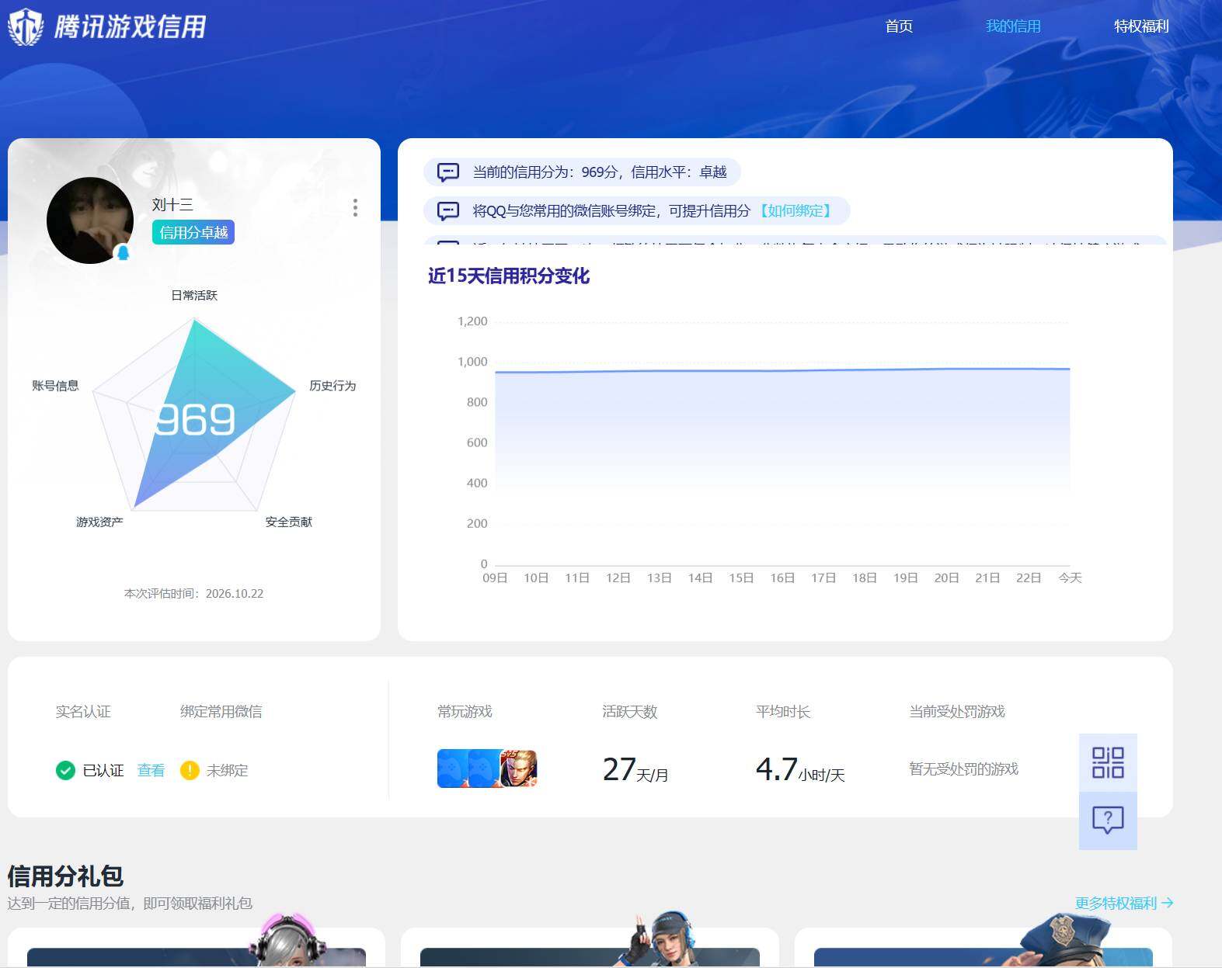Open the three-dot menu beside 刘十三
1222x968 pixels.
pos(355,207)
